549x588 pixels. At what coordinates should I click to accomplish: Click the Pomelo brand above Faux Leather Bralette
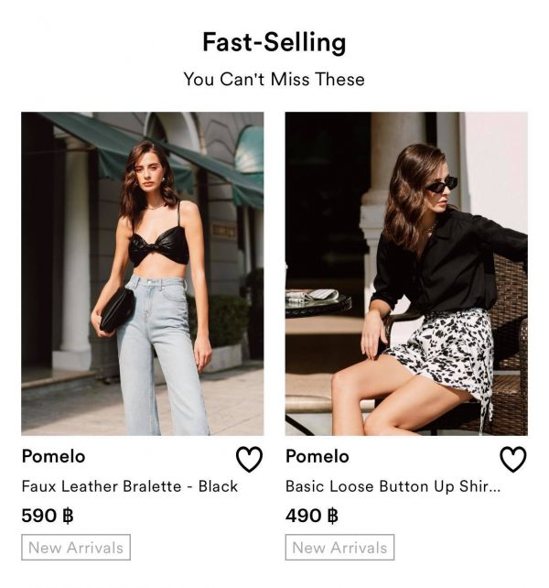[53, 456]
